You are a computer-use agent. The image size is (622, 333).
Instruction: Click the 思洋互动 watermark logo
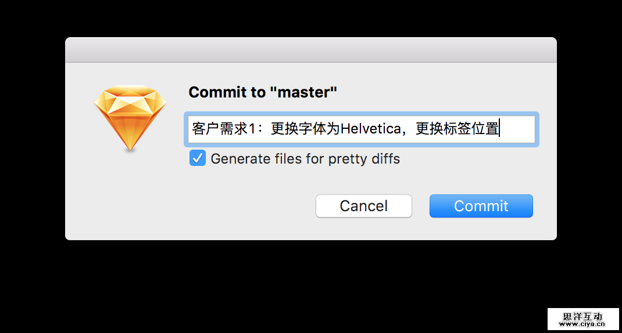583,316
